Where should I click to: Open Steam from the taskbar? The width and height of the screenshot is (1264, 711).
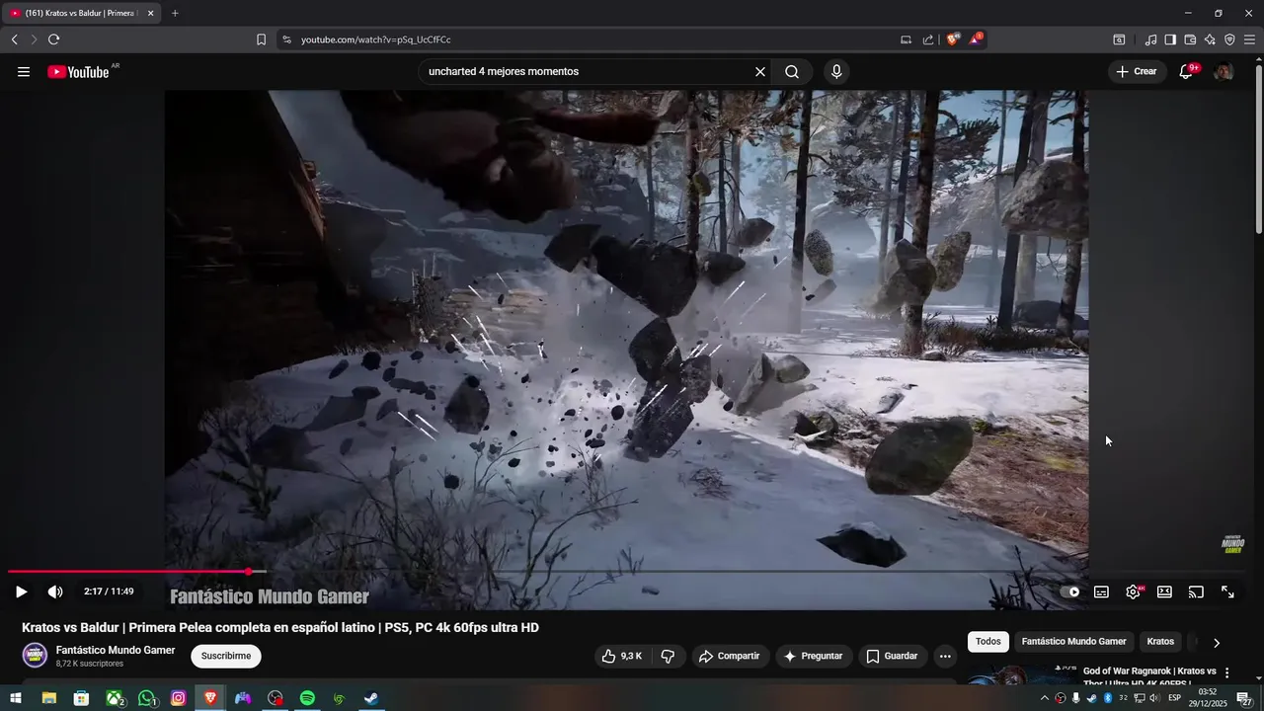[371, 698]
